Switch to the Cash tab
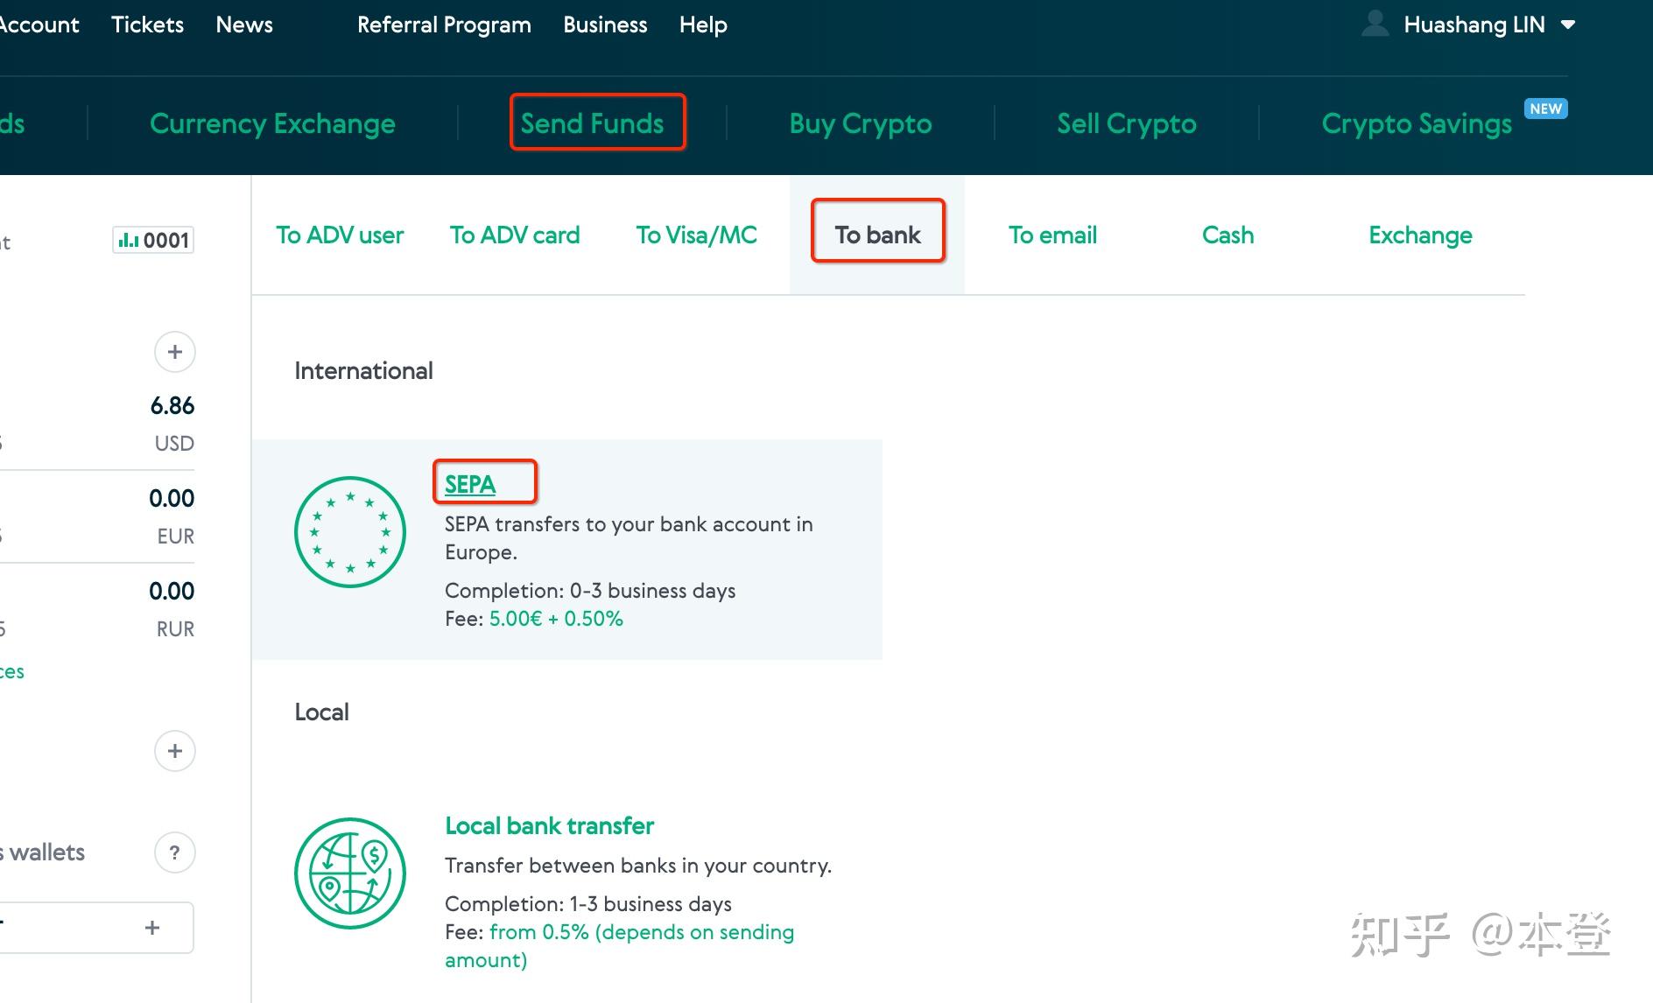Screen dimensions: 1653x1003 (x=1227, y=235)
